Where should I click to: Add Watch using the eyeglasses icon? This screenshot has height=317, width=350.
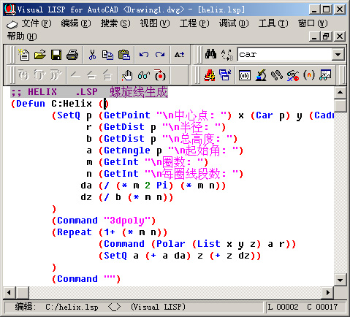click(x=144, y=75)
